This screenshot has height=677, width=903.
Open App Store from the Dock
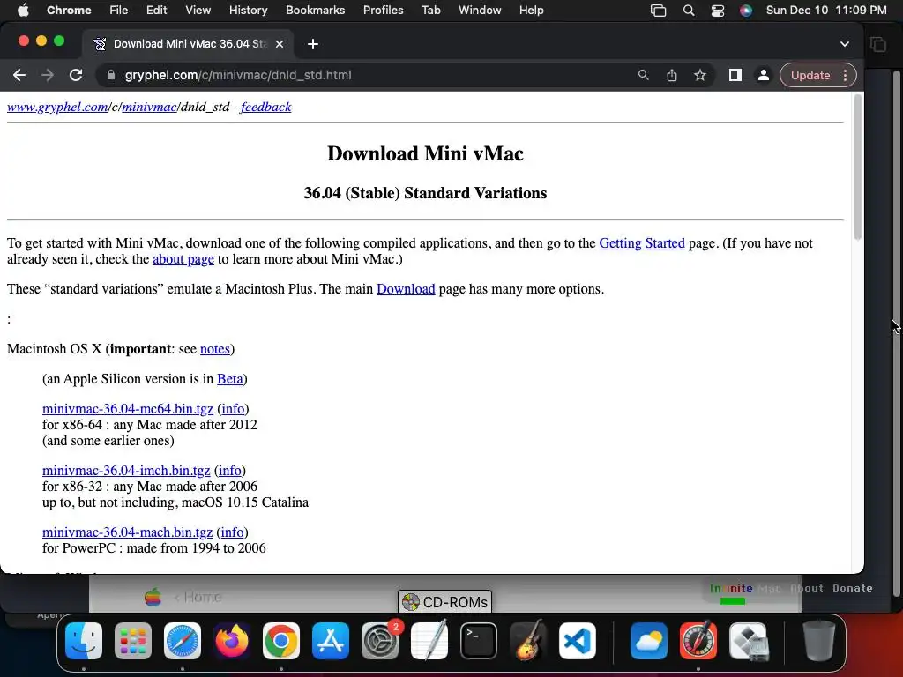point(331,641)
